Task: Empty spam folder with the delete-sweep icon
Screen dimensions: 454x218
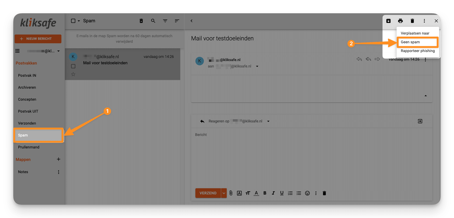Action: (141, 21)
